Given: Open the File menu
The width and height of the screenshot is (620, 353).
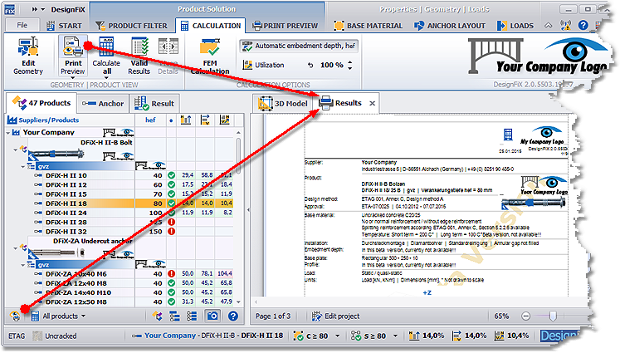Looking at the screenshot, I should pos(22,25).
